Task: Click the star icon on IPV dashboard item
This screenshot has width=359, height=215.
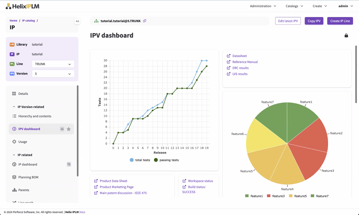Action: pyautogui.click(x=68, y=129)
